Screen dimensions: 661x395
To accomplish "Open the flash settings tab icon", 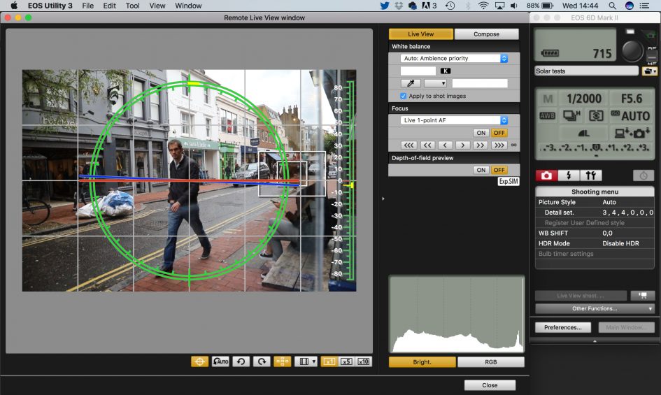I will [x=568, y=175].
